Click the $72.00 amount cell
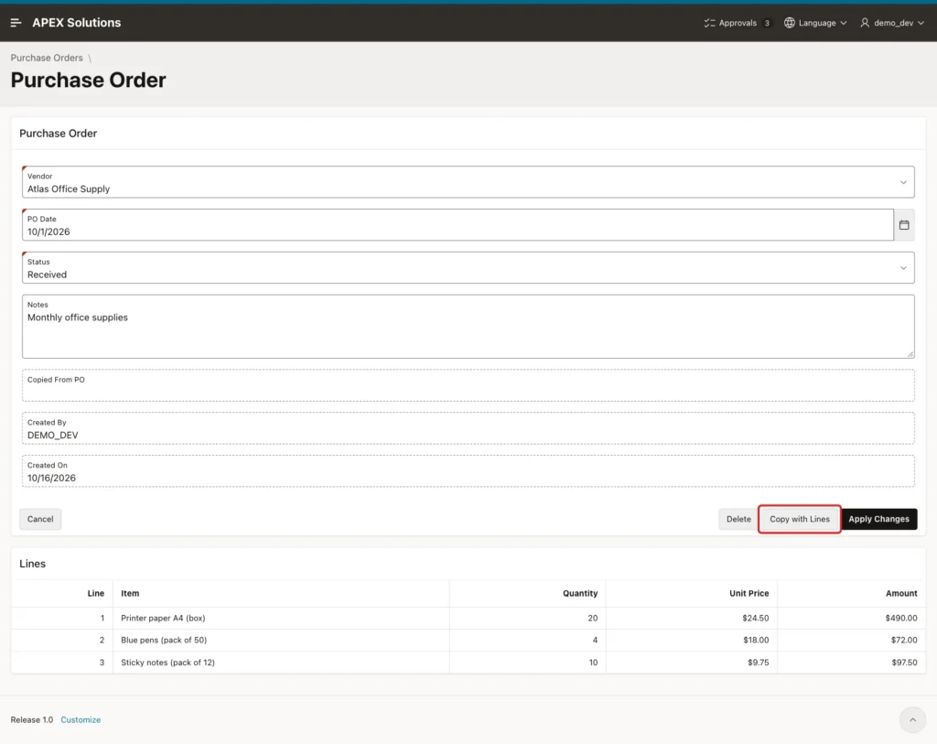The image size is (937, 744). click(904, 640)
